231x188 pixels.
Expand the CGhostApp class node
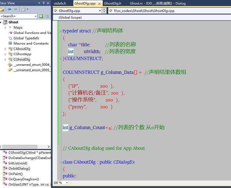(x=5, y=54)
